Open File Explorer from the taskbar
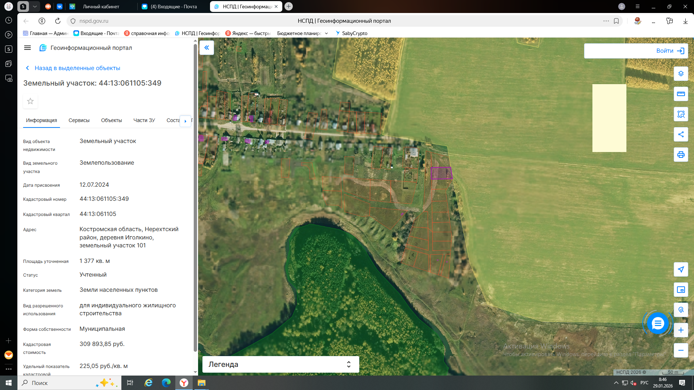The height and width of the screenshot is (390, 694). 201,383
